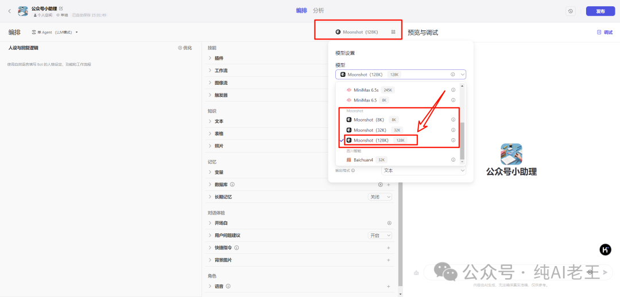Click auto-generate icon in 开场白 row

pyautogui.click(x=389, y=222)
